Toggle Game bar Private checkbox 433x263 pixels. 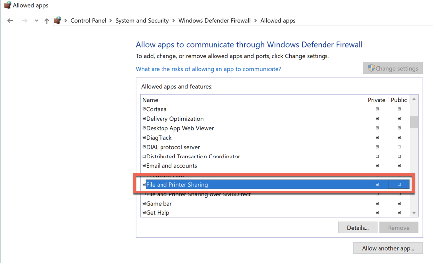[377, 203]
